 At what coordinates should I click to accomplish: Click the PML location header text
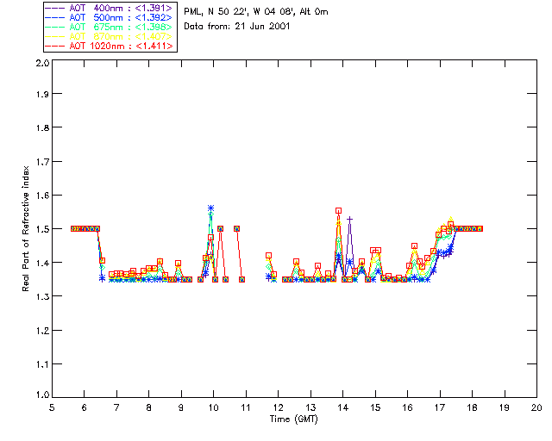[x=256, y=12]
